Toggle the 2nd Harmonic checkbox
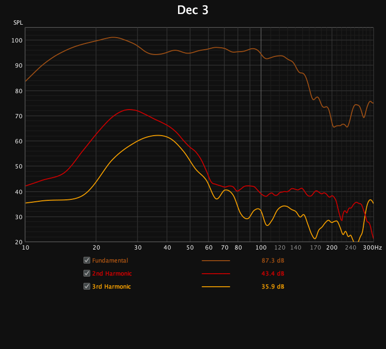The width and height of the screenshot is (386, 349). [87, 273]
